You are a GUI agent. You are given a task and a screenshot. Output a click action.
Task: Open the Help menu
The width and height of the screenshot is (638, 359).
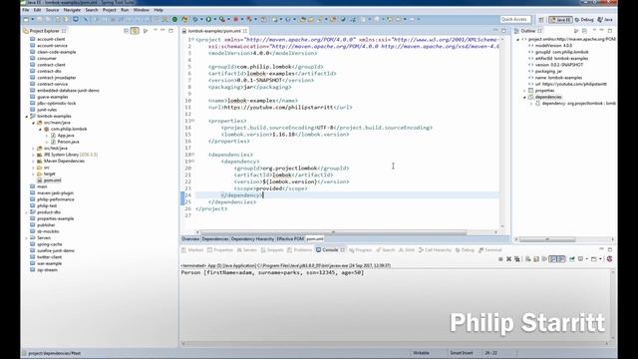pyautogui.click(x=159, y=10)
